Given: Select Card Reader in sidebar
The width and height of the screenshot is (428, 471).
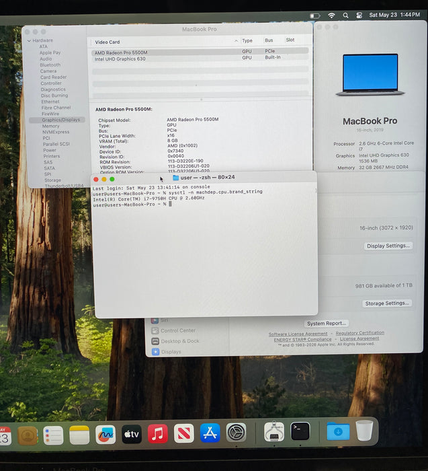Looking at the screenshot, I should [53, 77].
